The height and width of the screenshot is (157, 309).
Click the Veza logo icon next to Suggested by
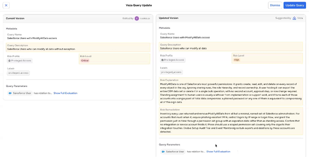294,18
